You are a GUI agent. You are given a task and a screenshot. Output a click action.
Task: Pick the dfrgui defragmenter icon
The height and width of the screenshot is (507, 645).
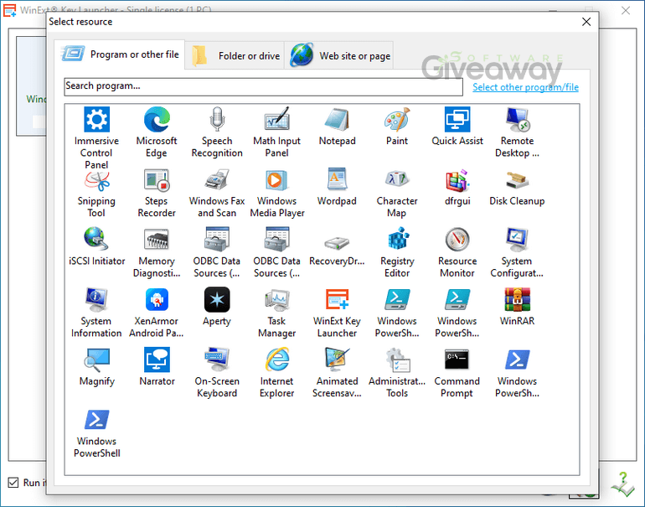click(457, 180)
